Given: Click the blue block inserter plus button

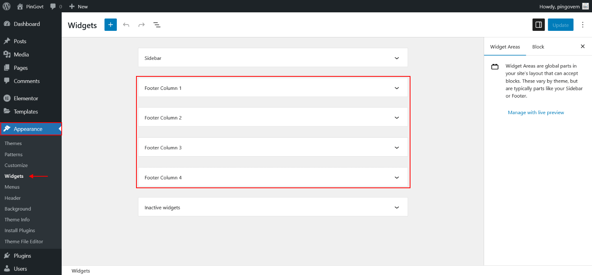Looking at the screenshot, I should (x=110, y=25).
